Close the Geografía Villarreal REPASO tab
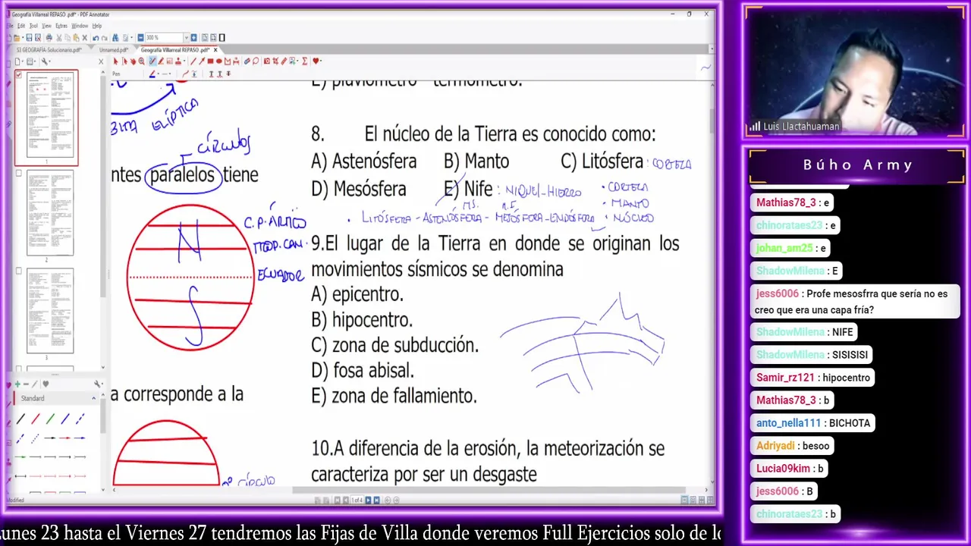The width and height of the screenshot is (971, 546). [215, 50]
